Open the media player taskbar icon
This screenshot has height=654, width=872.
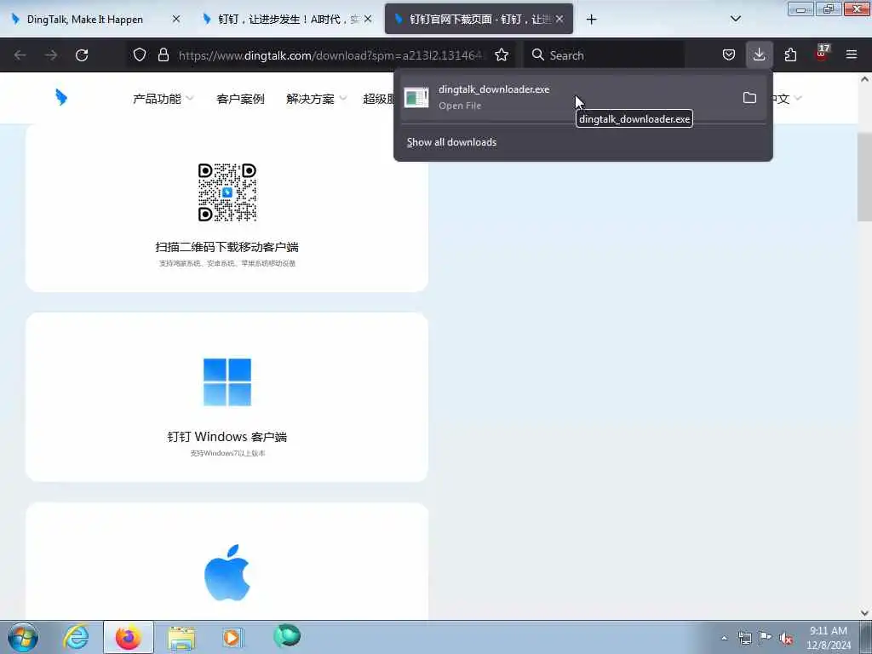coord(232,637)
